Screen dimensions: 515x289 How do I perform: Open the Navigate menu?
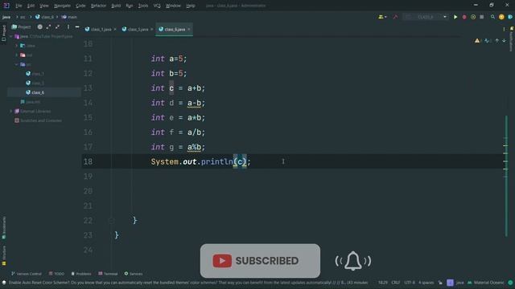tap(62, 6)
